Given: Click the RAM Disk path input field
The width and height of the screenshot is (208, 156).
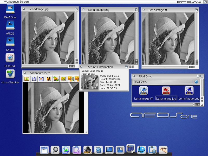Looking at the screenshot, I should pos(163,82).
